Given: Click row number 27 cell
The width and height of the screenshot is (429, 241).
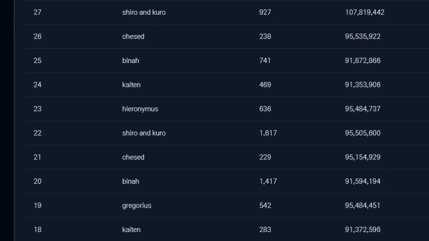Looking at the screenshot, I should pos(37,12).
